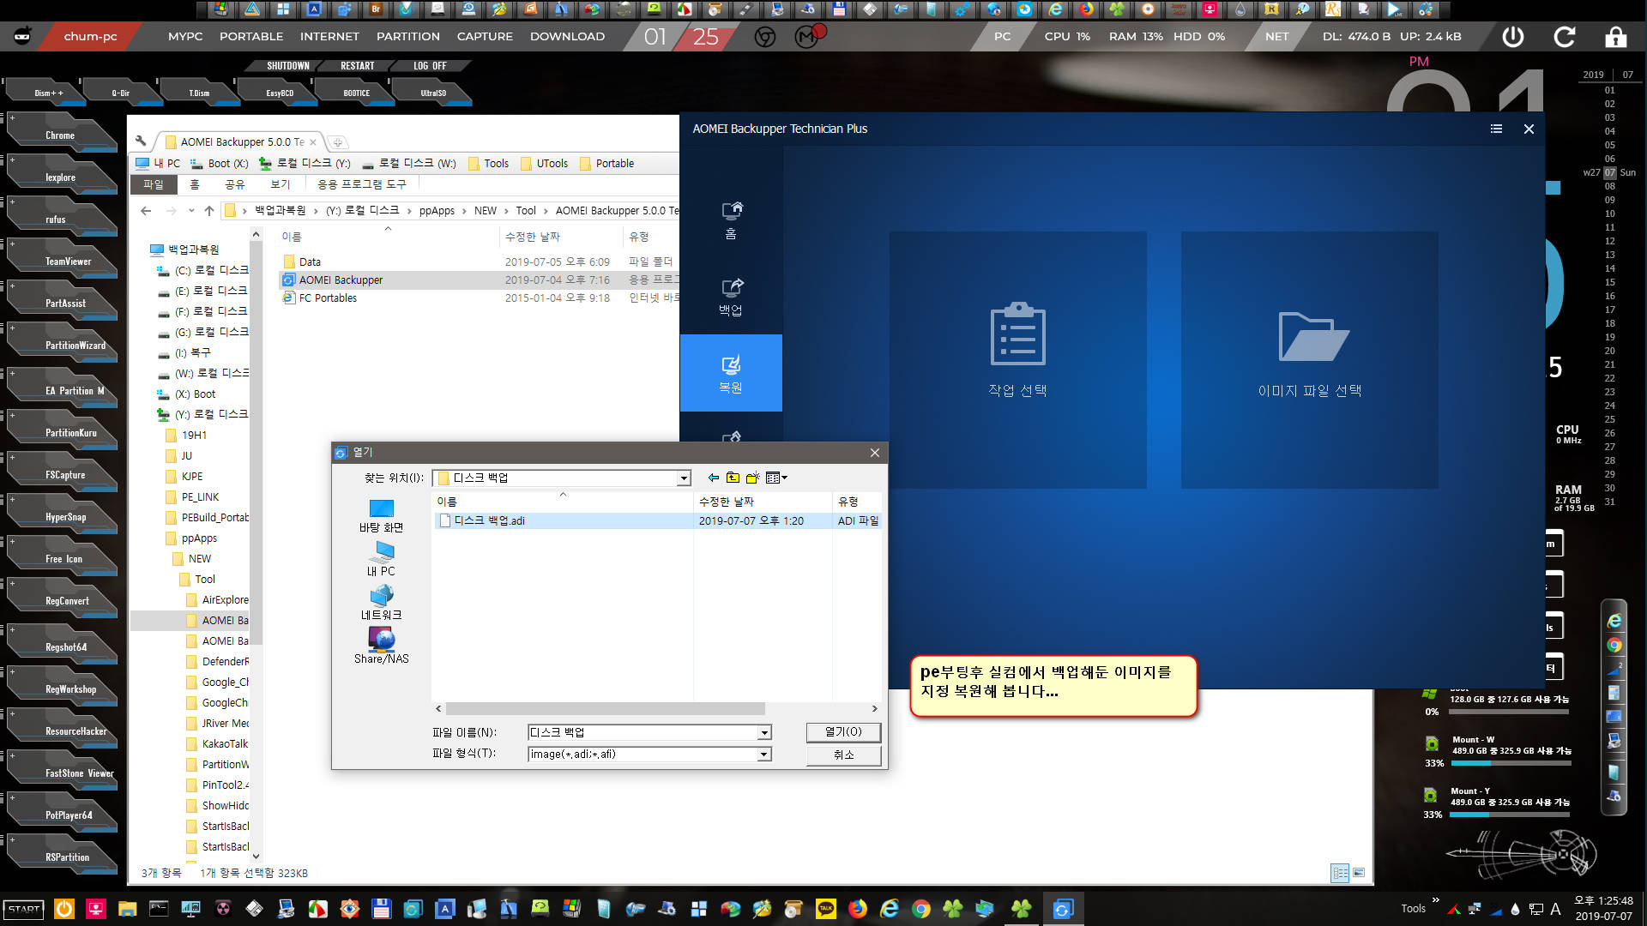Create new folder in open dialog
Viewport: 1647px width, 926px height.
tap(752, 478)
